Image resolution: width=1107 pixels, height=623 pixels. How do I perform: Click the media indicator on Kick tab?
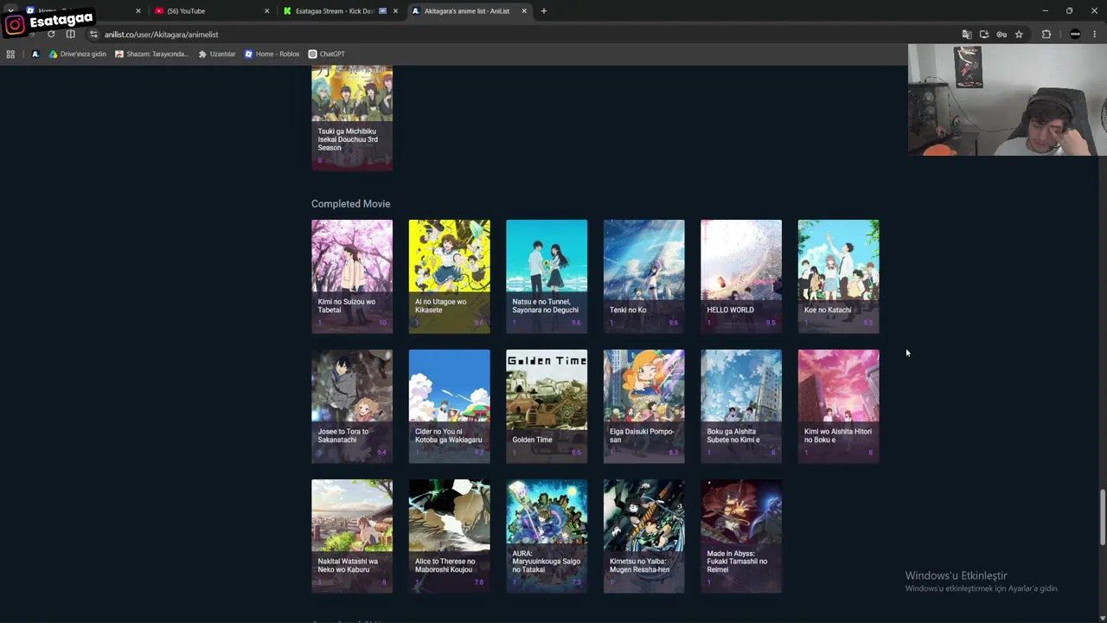(382, 11)
